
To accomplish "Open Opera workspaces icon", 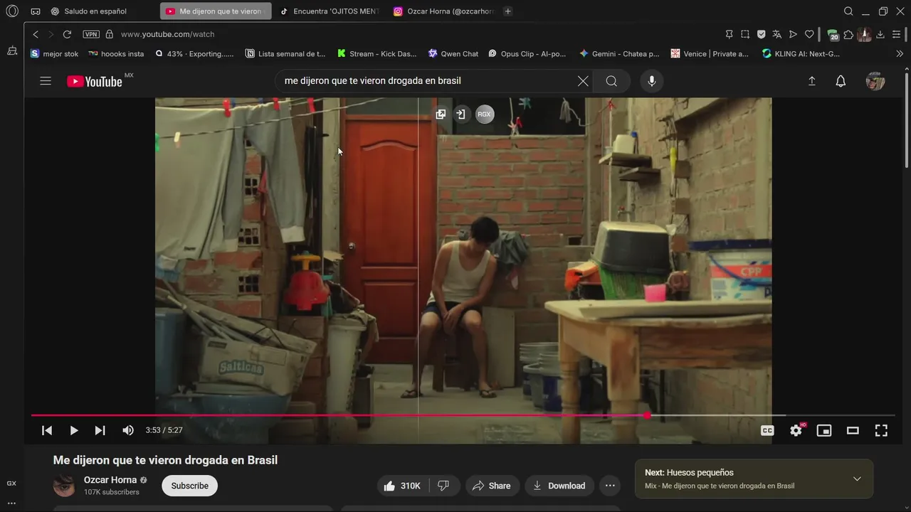I will click(36, 11).
